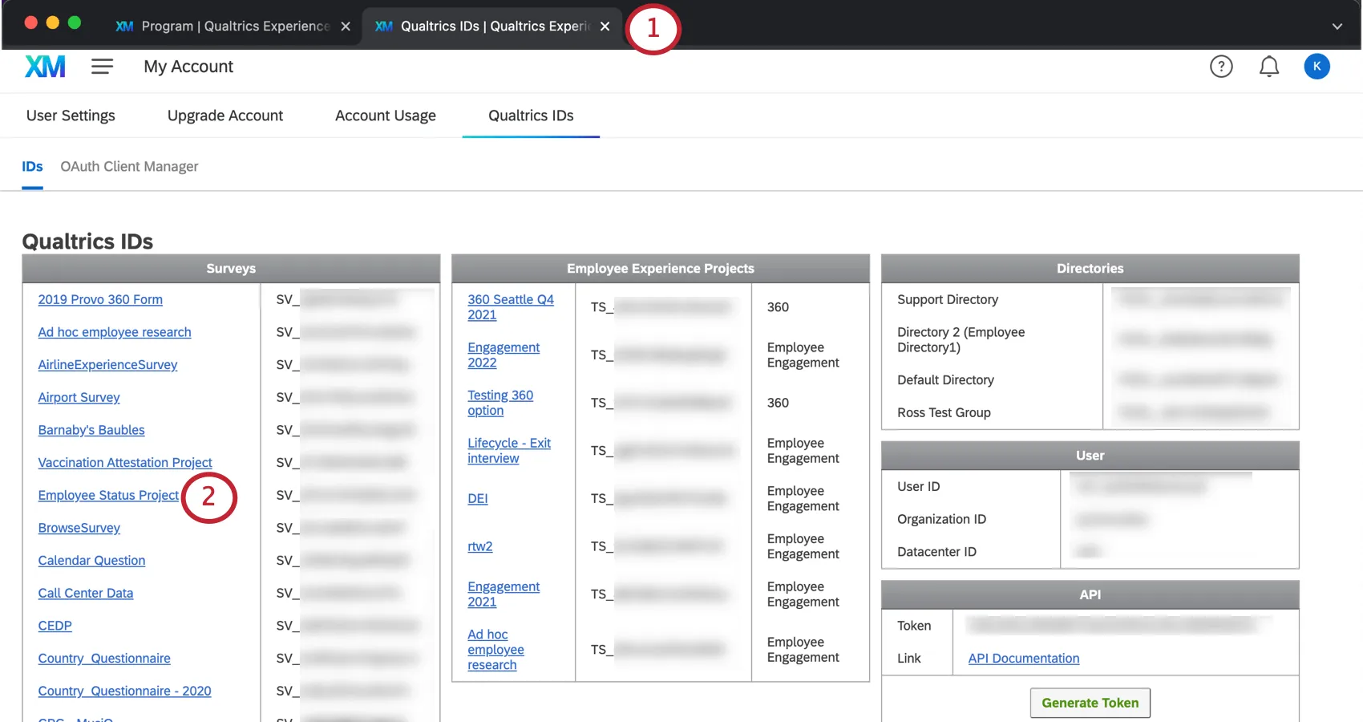Open the 2019 Provo 360 Form survey

tap(100, 299)
